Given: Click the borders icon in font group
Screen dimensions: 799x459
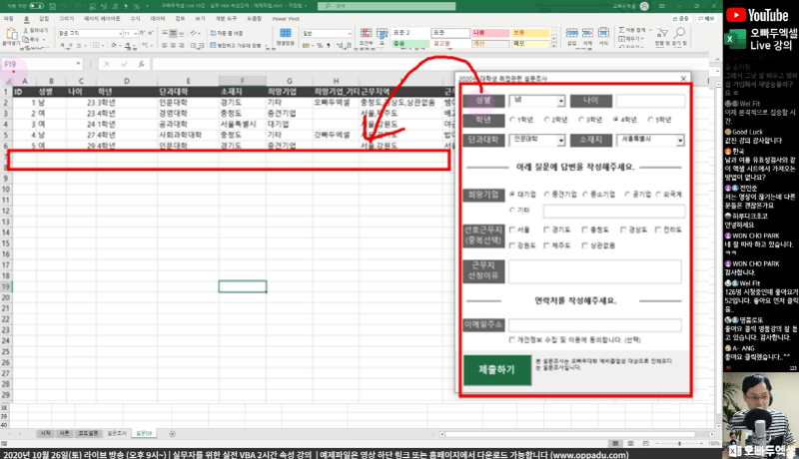Looking at the screenshot, I should [96, 45].
